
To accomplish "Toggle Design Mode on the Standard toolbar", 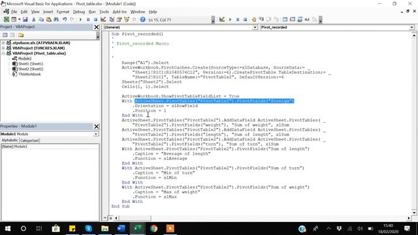I will (x=103, y=20).
